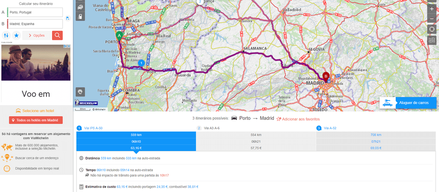Click Adicionar aos favoritos link
The width and height of the screenshot is (439, 192).
[x=301, y=119]
